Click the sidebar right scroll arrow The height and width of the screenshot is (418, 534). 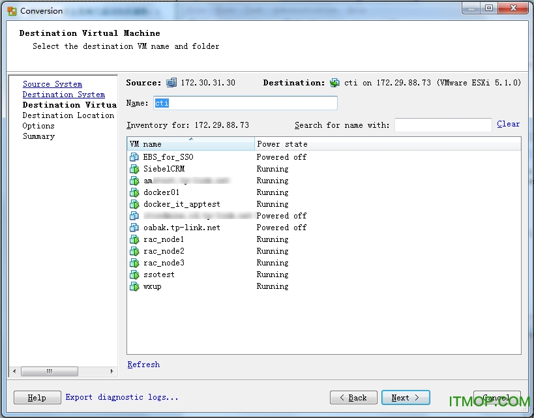click(111, 371)
